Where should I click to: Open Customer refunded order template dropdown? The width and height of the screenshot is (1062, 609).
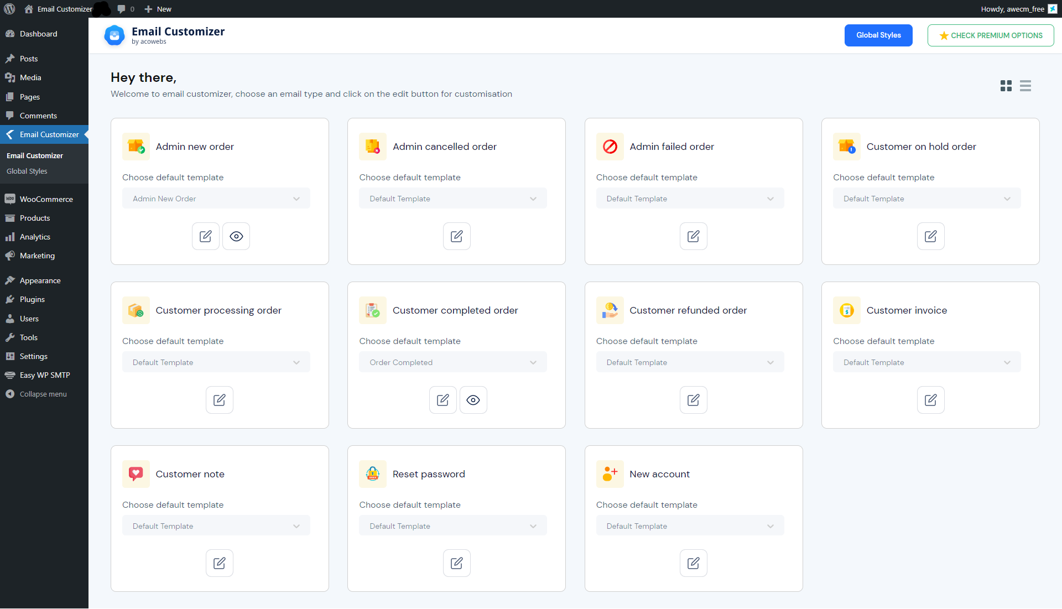690,362
